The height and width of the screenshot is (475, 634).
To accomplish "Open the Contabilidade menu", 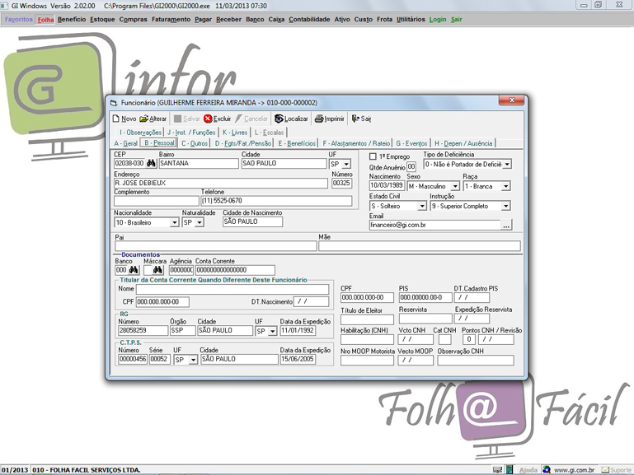I will 309,20.
